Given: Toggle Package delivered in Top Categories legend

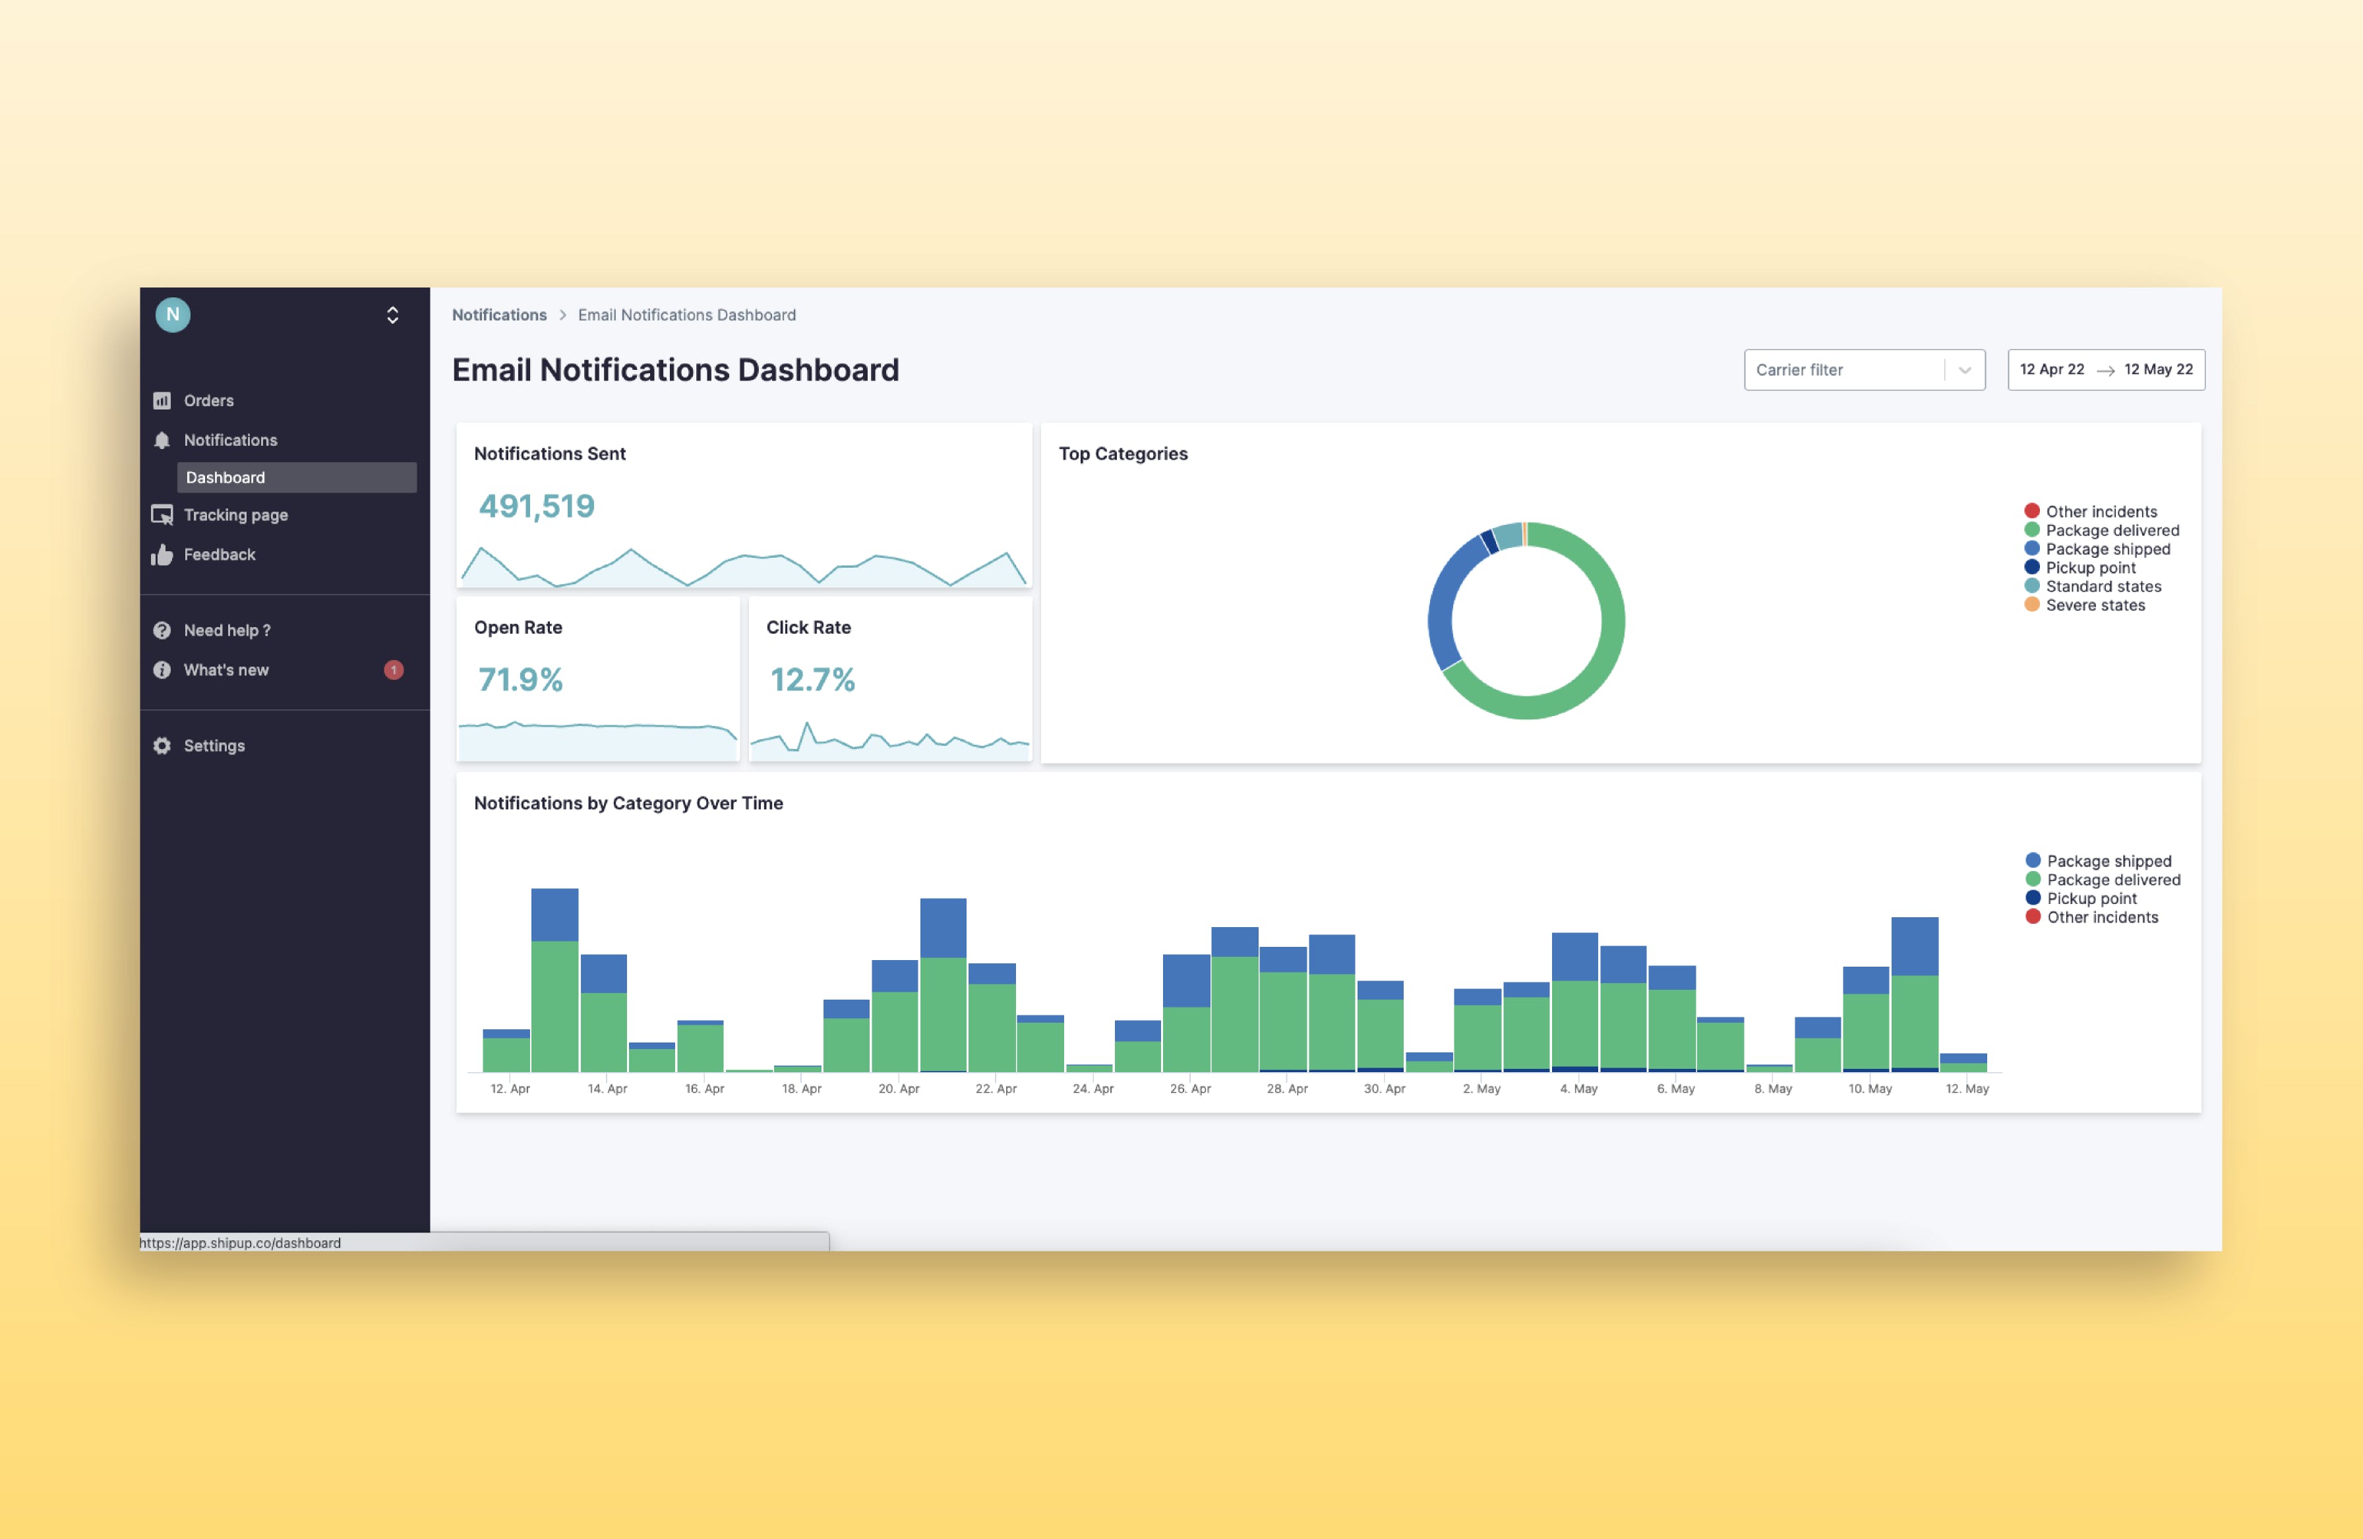Looking at the screenshot, I should point(2111,530).
